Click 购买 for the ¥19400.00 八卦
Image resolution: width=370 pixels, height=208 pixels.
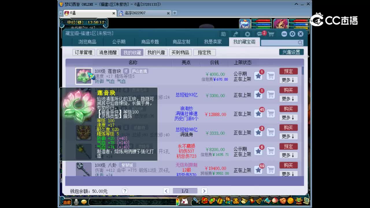coord(288,165)
